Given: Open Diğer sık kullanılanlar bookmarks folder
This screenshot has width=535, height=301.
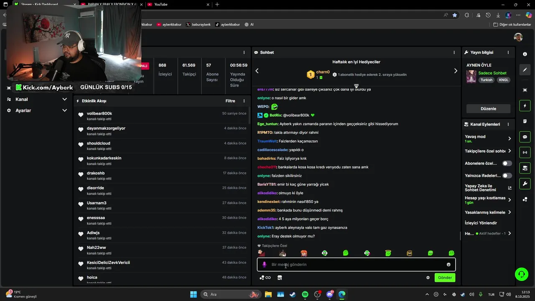Looking at the screenshot, I should click(x=512, y=25).
